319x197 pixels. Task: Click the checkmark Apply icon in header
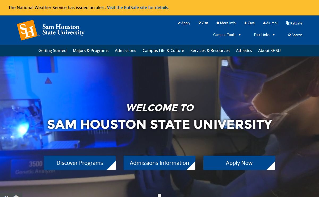pos(179,23)
